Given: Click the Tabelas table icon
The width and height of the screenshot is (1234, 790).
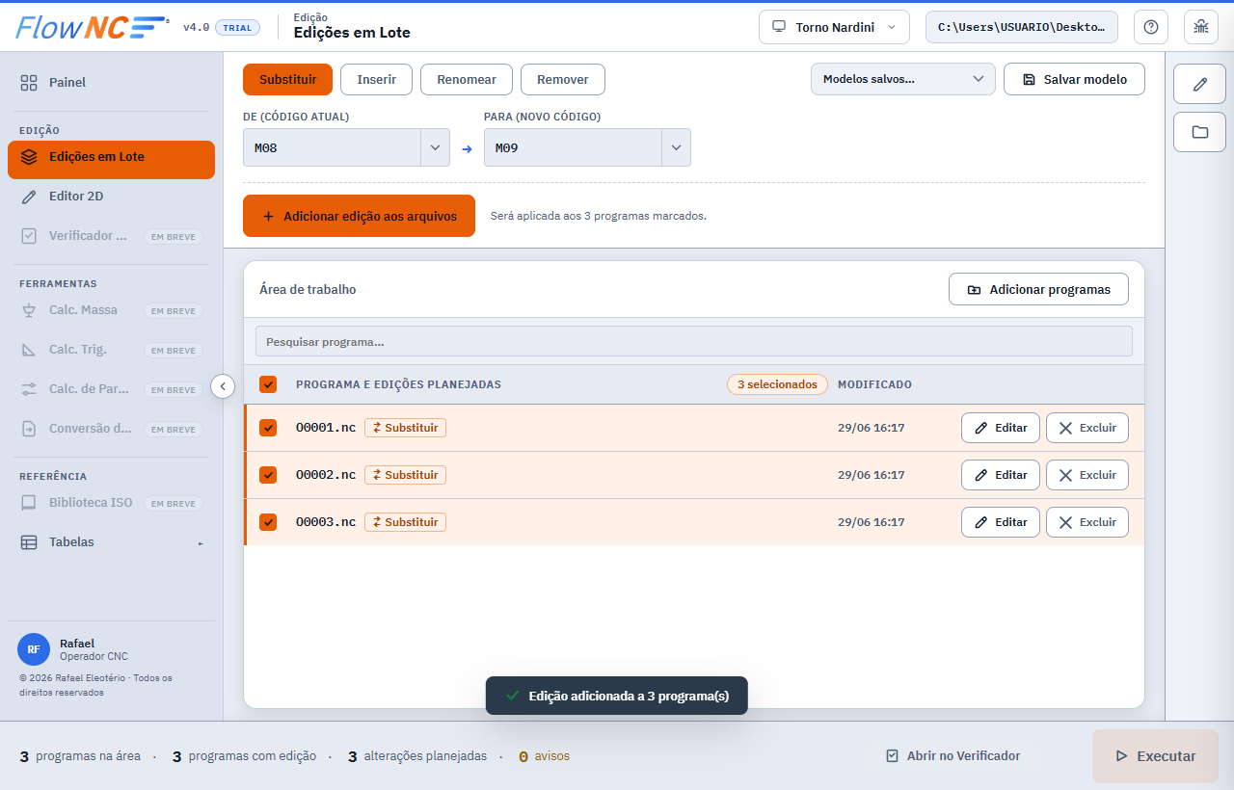Looking at the screenshot, I should [29, 542].
